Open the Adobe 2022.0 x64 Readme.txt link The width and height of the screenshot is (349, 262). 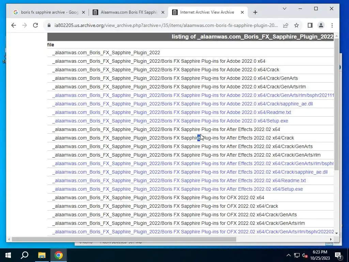coord(172,112)
